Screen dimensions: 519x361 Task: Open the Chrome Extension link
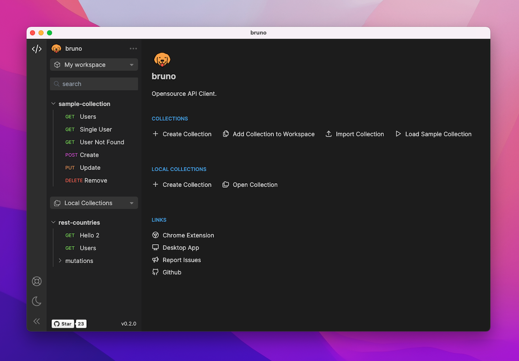point(189,235)
